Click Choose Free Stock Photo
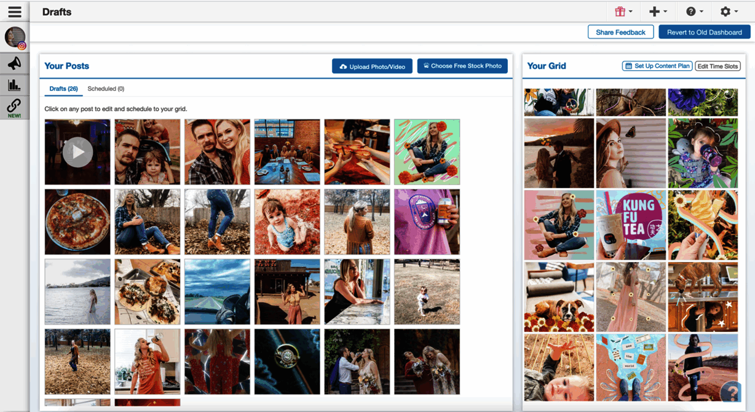Image resolution: width=755 pixels, height=412 pixels. pyautogui.click(x=462, y=66)
